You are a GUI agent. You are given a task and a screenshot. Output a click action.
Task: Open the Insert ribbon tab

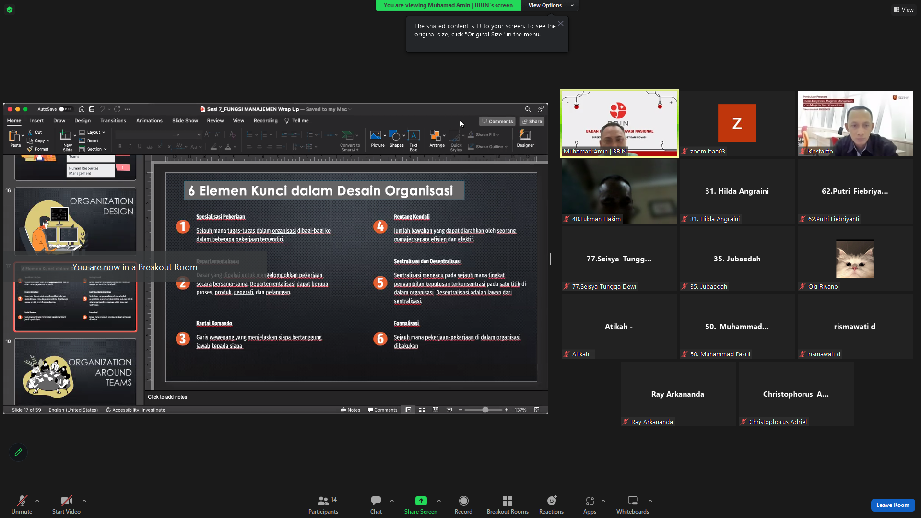[37, 121]
